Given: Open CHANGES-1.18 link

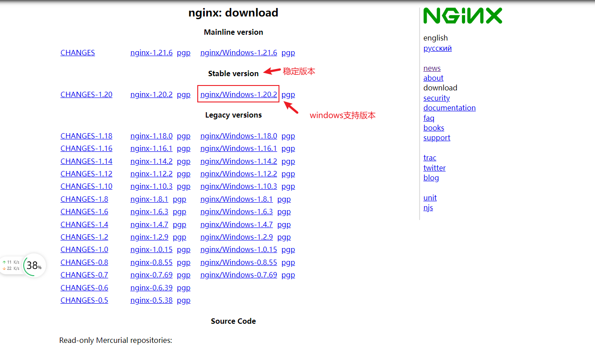Looking at the screenshot, I should click(87, 136).
